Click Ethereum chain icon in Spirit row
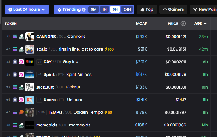Viewport: 217px width, 137px height. pos(15,75)
